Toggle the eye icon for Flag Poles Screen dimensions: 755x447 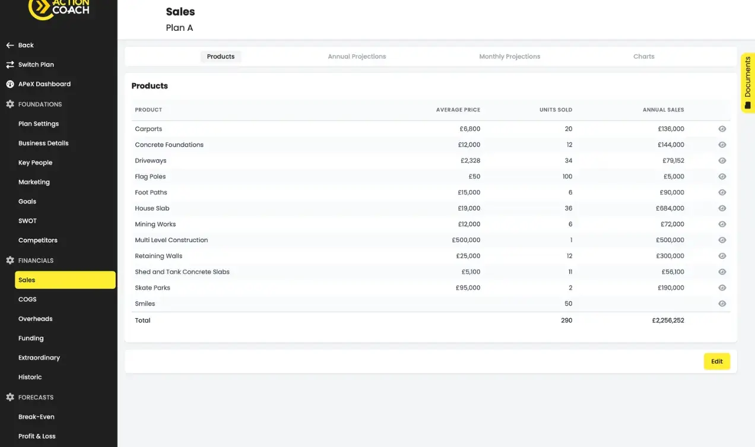point(722,176)
